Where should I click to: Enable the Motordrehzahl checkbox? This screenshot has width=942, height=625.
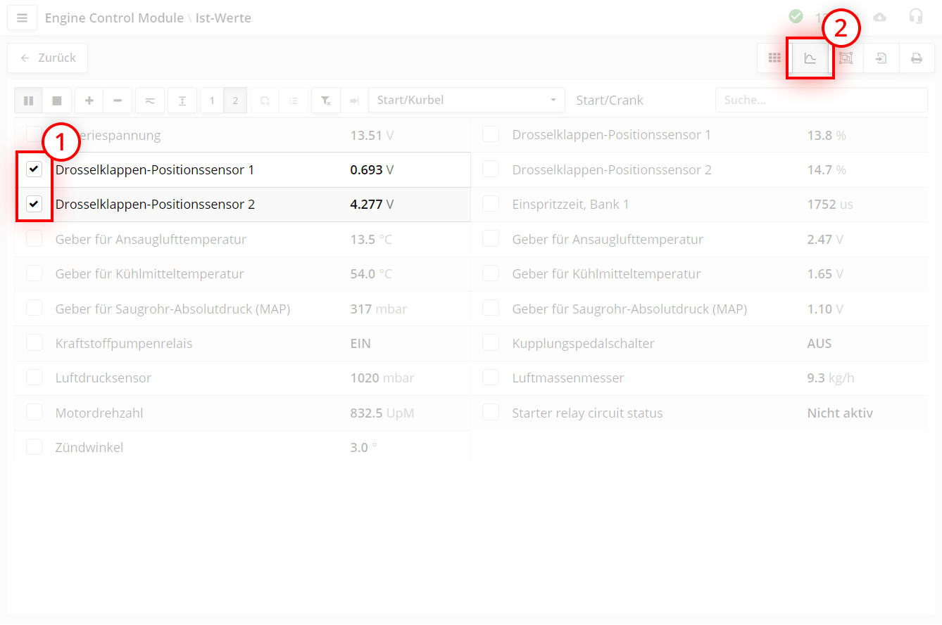(34, 413)
